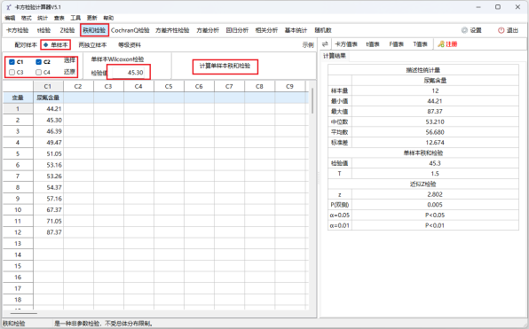Open the 更新 menu
The image size is (529, 329).
(91, 18)
